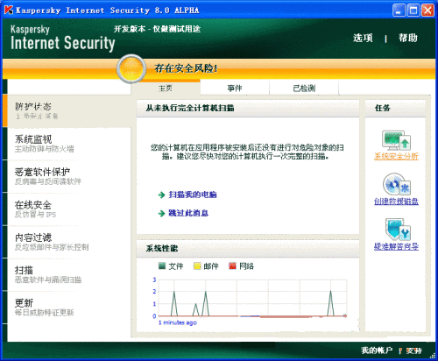Click 开发版本 - 仅做测试用途 notice text

coord(157,29)
